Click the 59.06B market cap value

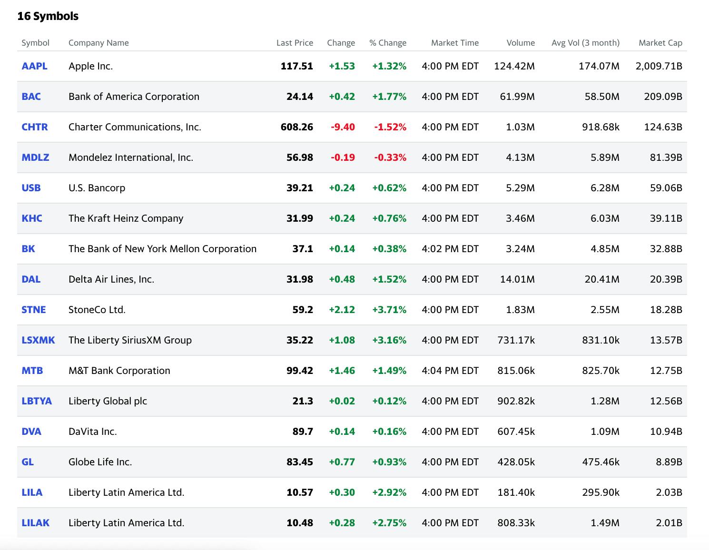click(x=666, y=188)
